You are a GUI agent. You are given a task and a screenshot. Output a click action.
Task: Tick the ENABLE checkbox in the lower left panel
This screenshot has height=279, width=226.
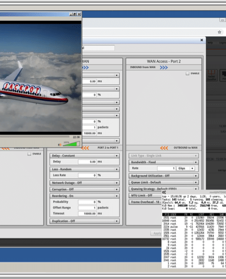[29, 154]
